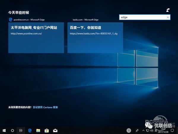Screen dimensions: 178x134
Task: Open the Windows Start menu
Action: (4, 130)
